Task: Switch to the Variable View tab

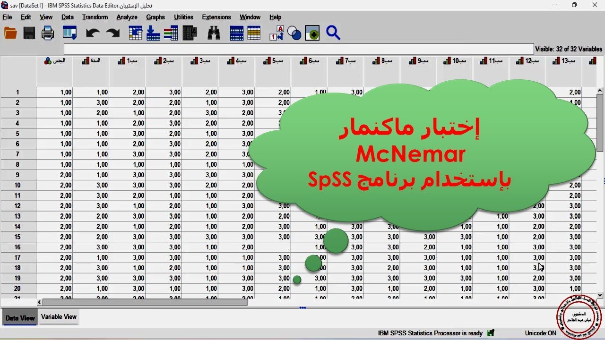Action: point(59,317)
